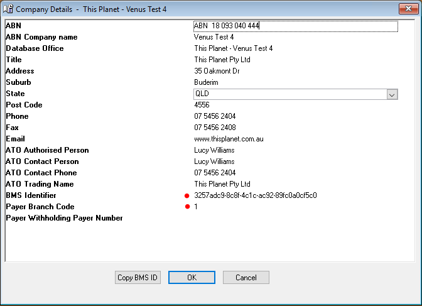This screenshot has height=306, width=422.
Task: Open the State dropdown arrow
Action: (x=392, y=94)
